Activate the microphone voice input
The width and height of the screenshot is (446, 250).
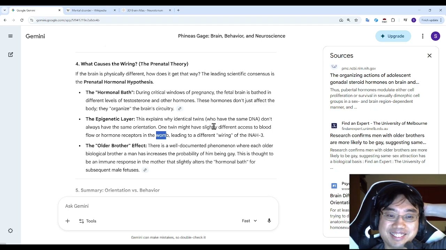(269, 221)
